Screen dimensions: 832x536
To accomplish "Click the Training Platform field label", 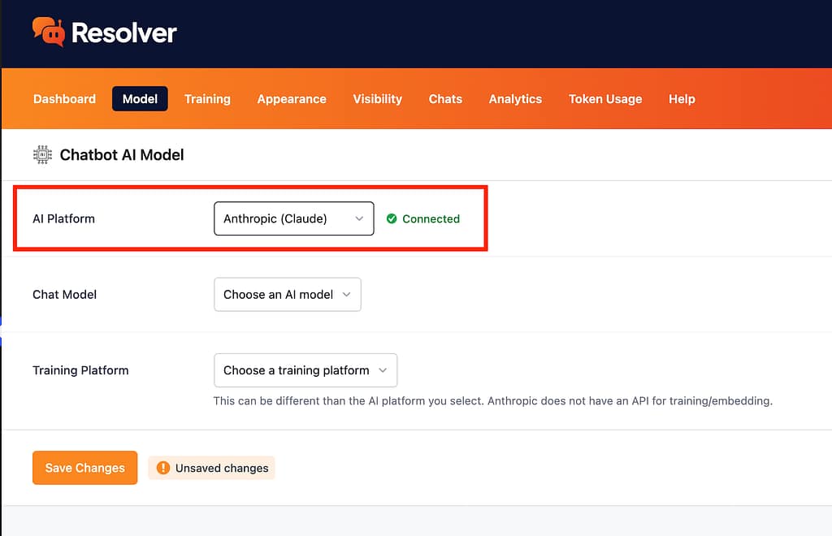I will 80,370.
